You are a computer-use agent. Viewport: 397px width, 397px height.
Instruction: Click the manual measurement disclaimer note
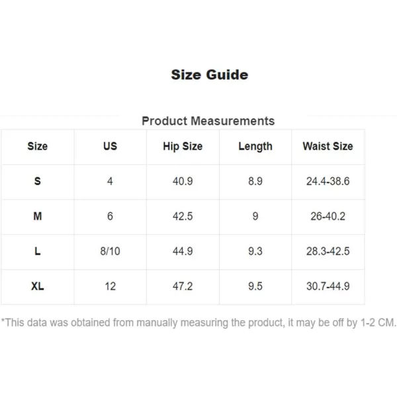pyautogui.click(x=198, y=323)
